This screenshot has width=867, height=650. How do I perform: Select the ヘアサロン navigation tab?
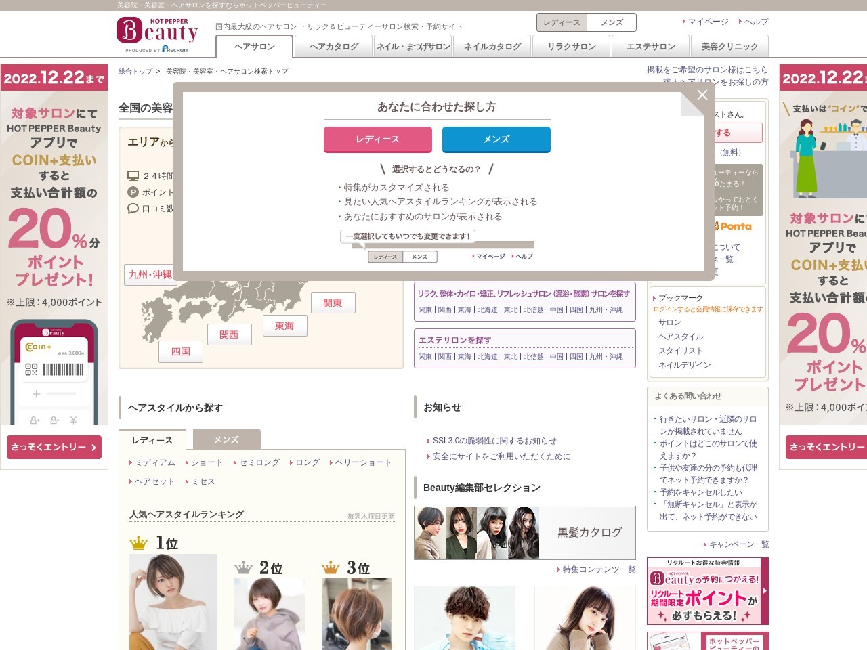tap(254, 47)
